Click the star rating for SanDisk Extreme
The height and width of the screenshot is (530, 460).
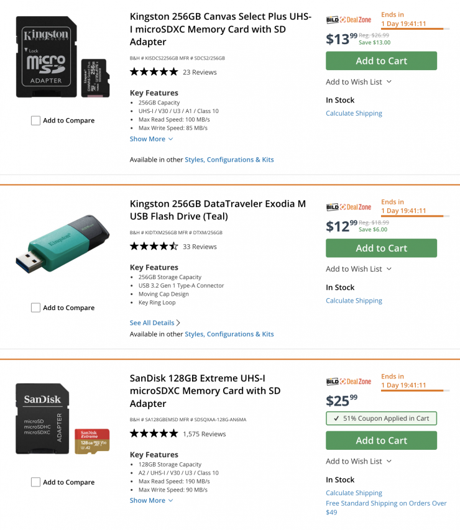pos(154,434)
